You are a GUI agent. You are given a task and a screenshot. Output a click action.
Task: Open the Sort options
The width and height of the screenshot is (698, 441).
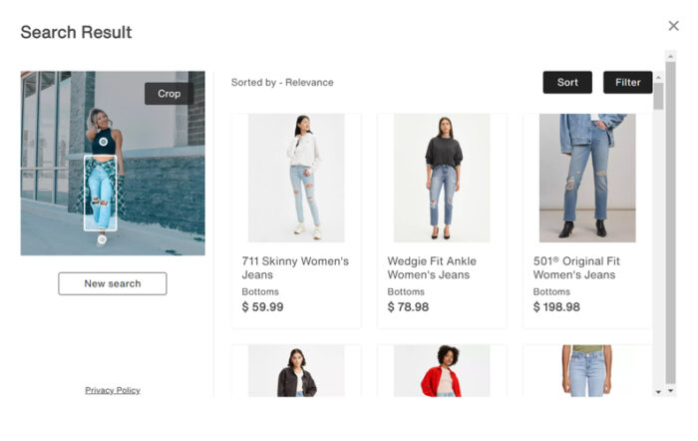click(567, 83)
